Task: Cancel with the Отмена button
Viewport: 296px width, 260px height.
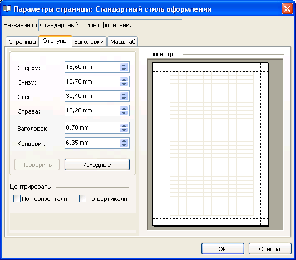Action: click(270, 249)
